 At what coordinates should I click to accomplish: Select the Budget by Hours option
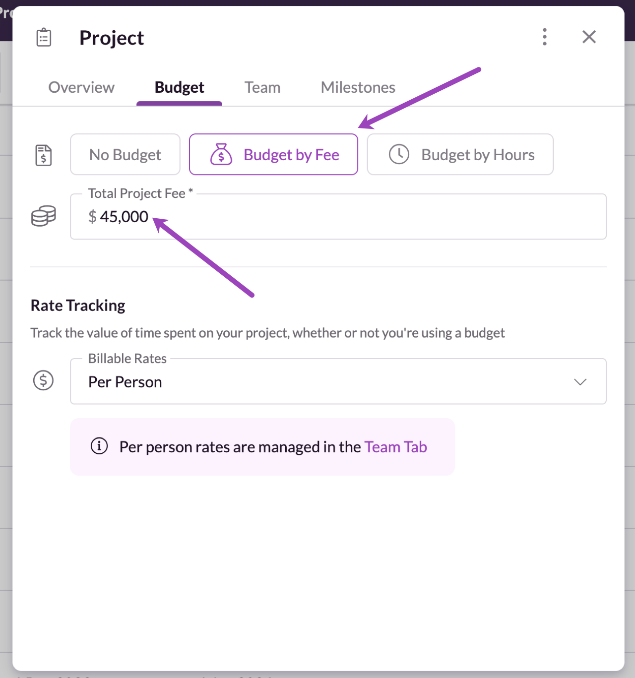[460, 154]
